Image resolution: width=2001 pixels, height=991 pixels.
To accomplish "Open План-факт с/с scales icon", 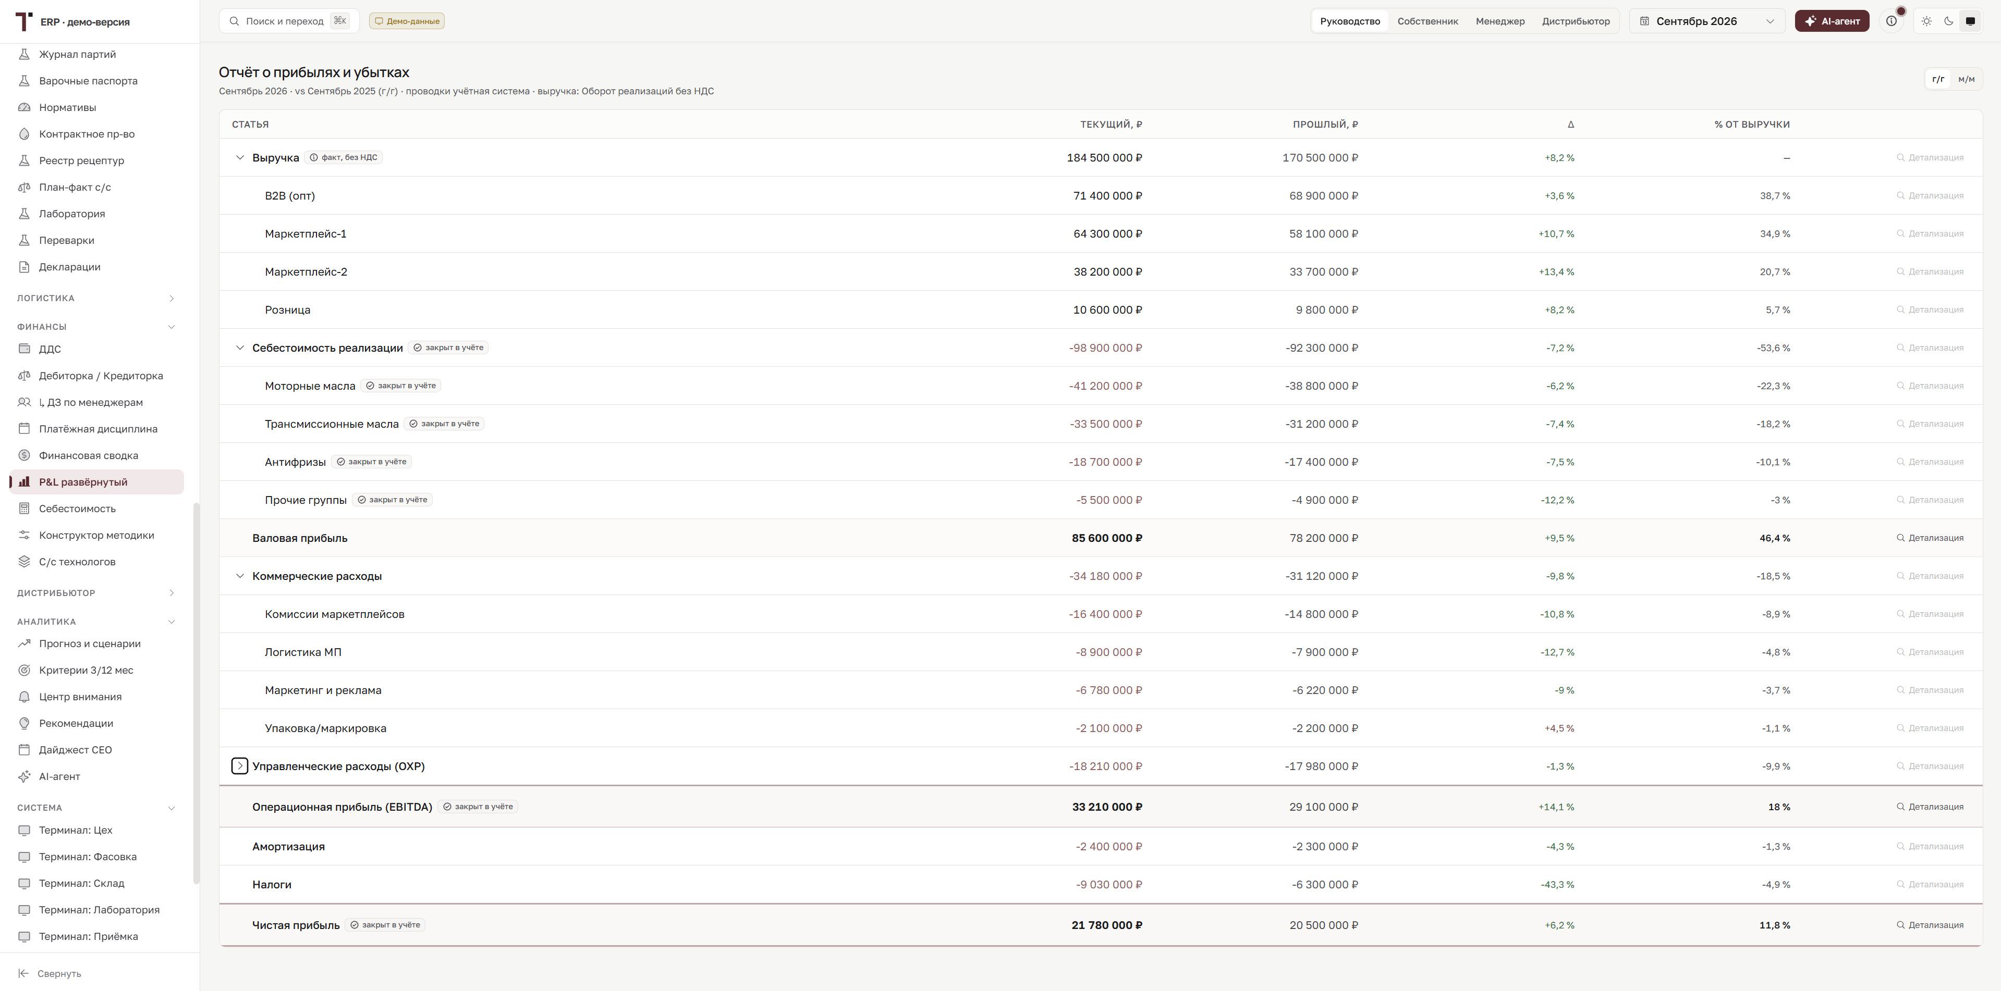I will pos(24,187).
